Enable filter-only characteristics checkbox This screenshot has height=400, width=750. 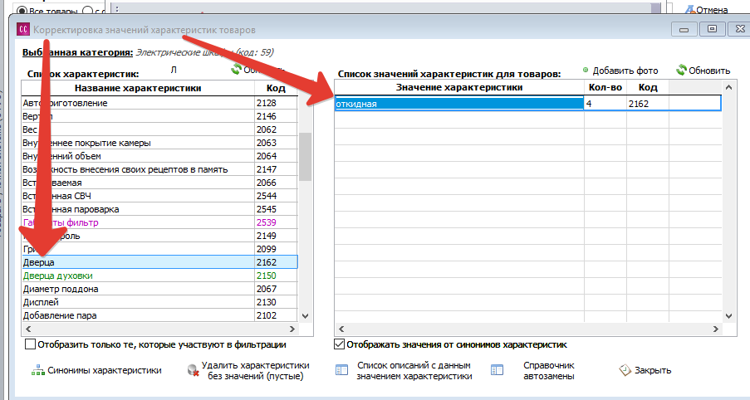pyautogui.click(x=30, y=344)
